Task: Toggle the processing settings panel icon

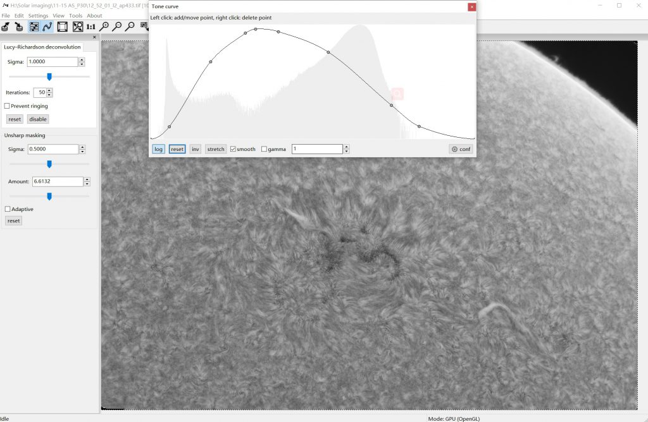Action: coord(34,27)
